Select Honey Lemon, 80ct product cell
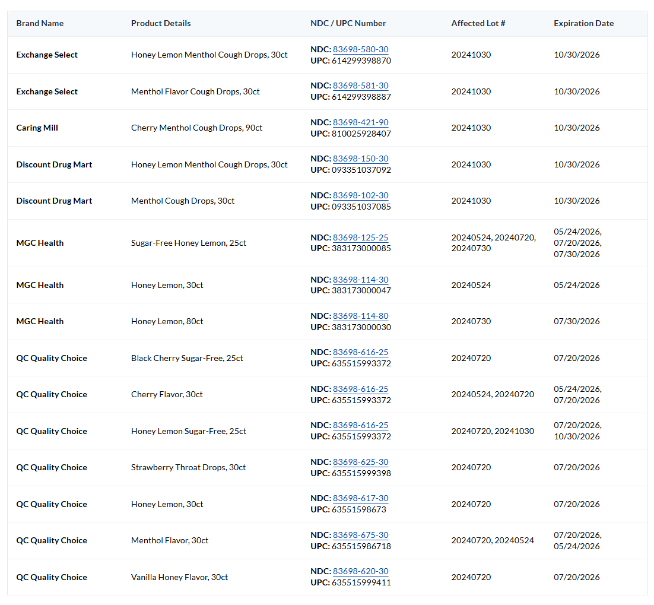Viewport: 654px width, 605px height. click(167, 321)
